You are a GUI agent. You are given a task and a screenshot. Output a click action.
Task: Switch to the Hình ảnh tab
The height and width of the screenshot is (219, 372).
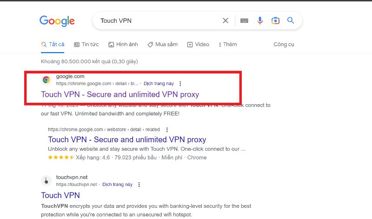123,45
